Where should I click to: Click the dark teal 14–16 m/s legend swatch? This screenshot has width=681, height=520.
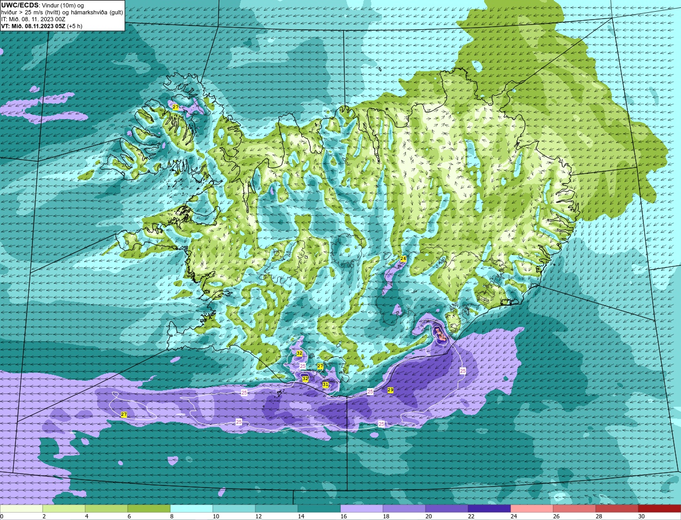[x=319, y=509]
